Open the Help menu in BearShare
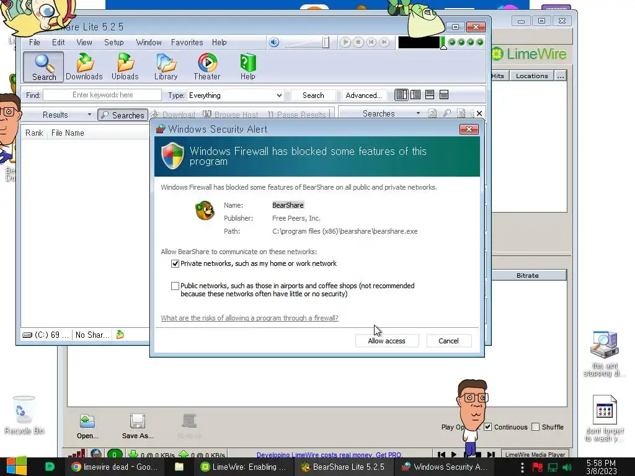Viewport: 635px width, 476px height. 219,42
